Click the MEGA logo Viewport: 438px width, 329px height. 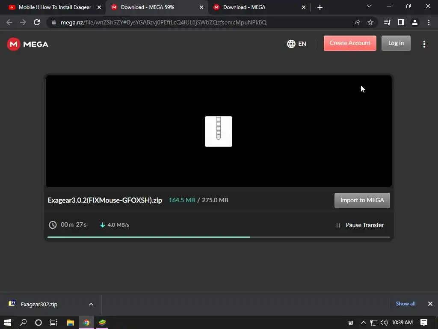(27, 44)
